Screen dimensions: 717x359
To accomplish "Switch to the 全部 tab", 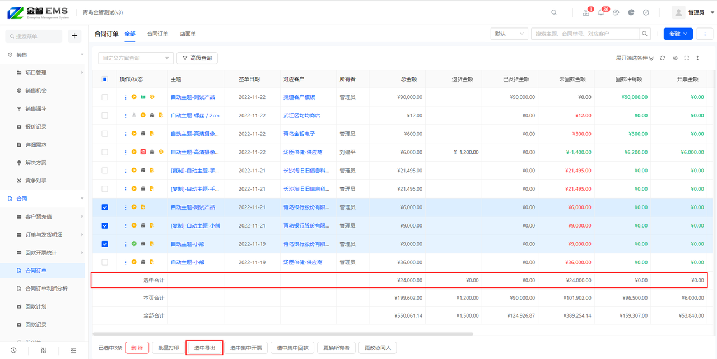I will tap(130, 34).
